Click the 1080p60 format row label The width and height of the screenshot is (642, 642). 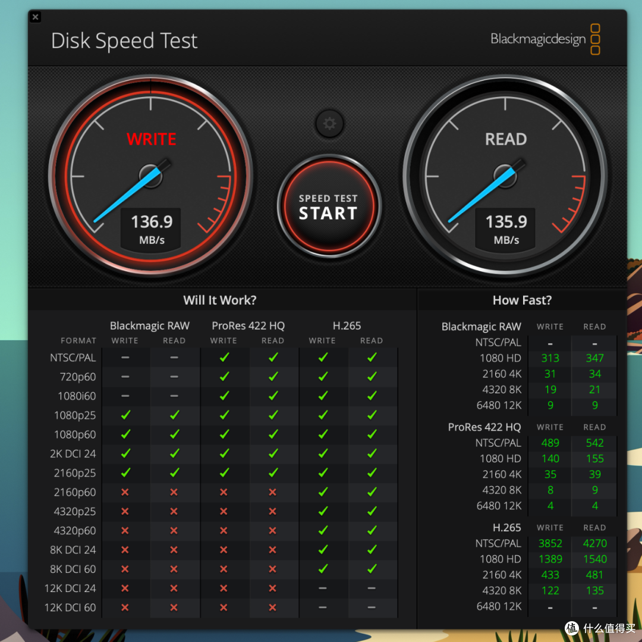point(74,435)
